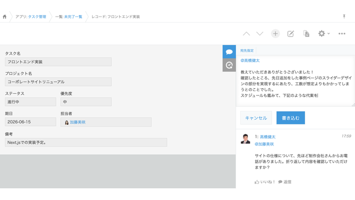Go to the home icon in breadcrumb
Viewport: 355px width, 200px height.
click(4, 17)
